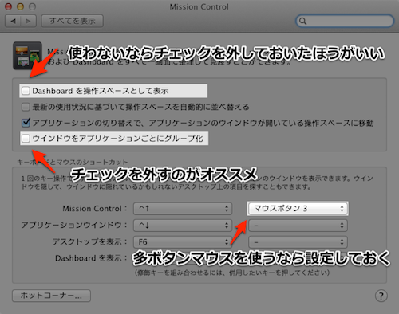This screenshot has height=314, width=399.
Task: Open デスクトップを表示 mouse shortcut dropdown
Action: point(298,242)
